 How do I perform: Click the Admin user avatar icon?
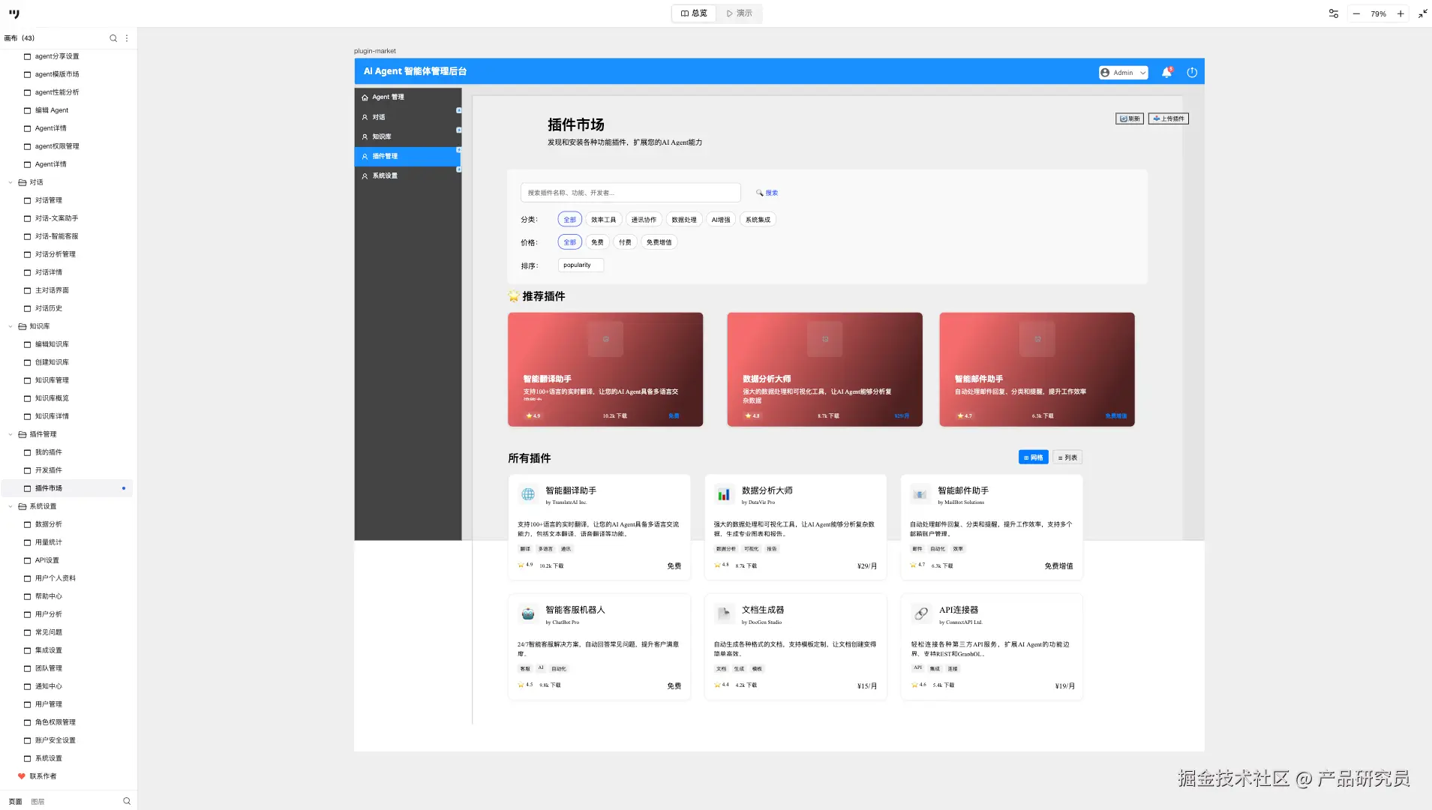click(x=1105, y=73)
